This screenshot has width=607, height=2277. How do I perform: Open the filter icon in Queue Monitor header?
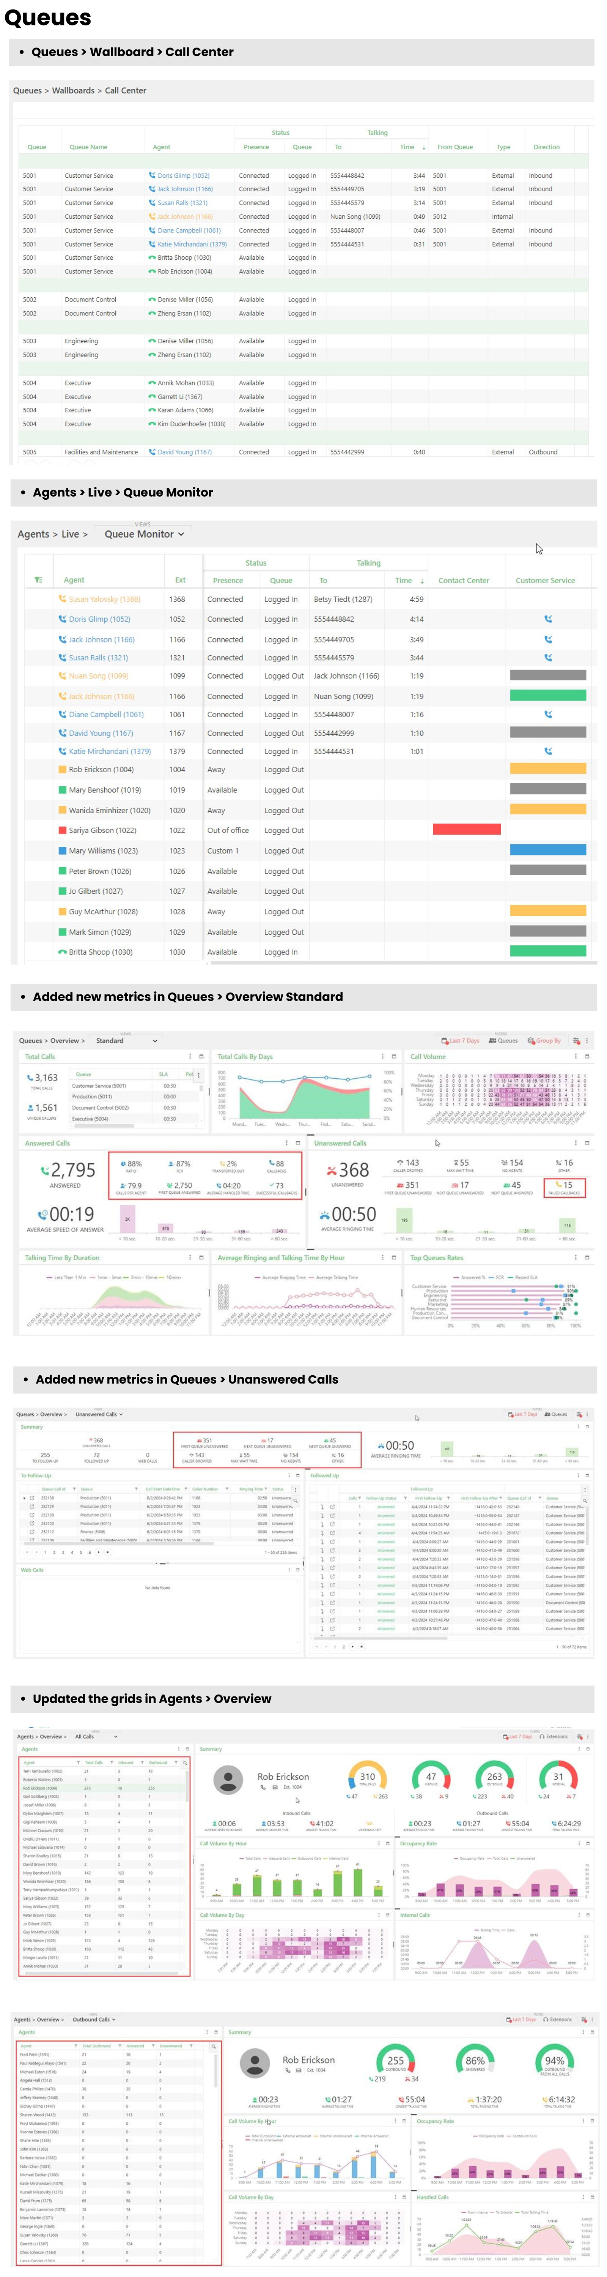38,580
